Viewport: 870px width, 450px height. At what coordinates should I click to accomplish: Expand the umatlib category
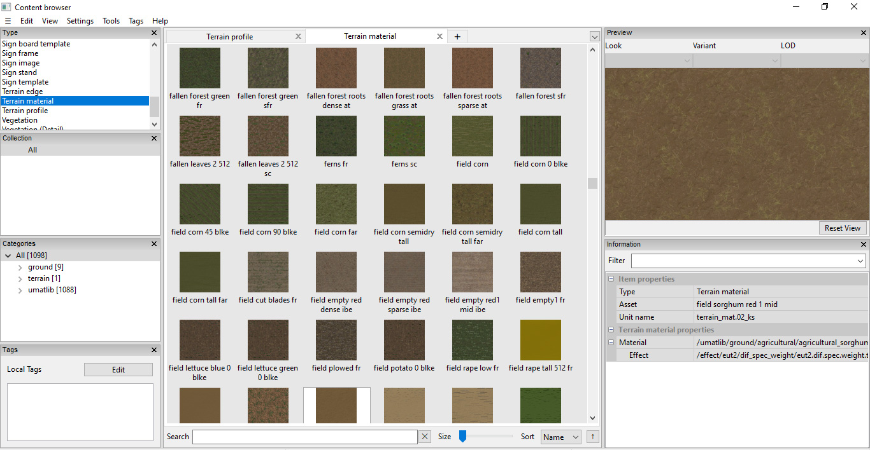(x=20, y=290)
